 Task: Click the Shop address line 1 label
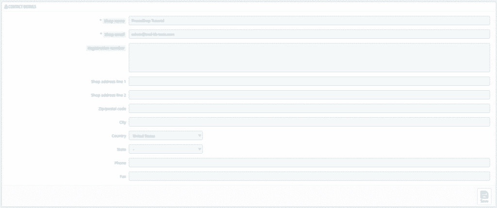pos(108,81)
